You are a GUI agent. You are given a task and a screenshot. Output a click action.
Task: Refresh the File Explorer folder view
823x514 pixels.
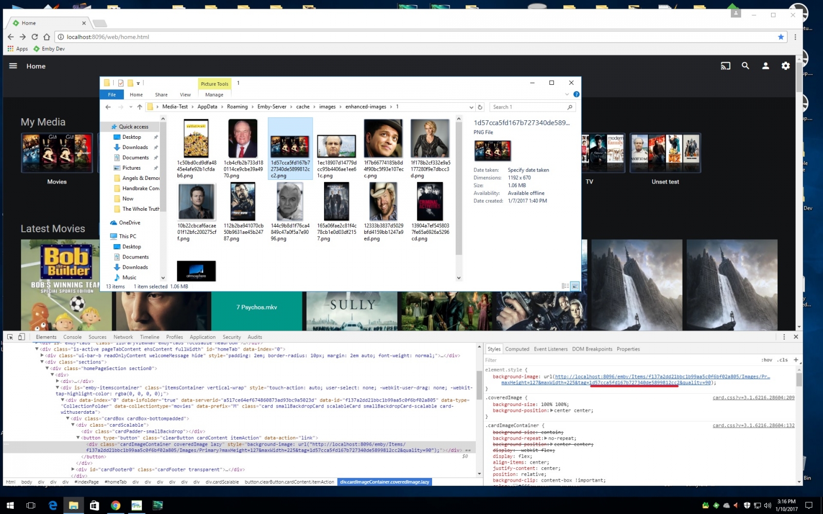point(480,107)
